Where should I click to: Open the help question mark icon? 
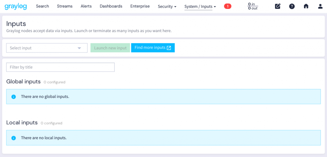(292, 6)
